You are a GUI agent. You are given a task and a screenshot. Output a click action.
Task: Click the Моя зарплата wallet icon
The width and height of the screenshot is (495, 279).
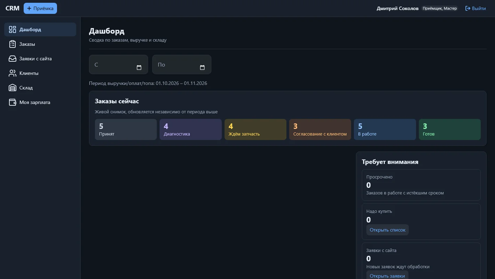point(13,102)
